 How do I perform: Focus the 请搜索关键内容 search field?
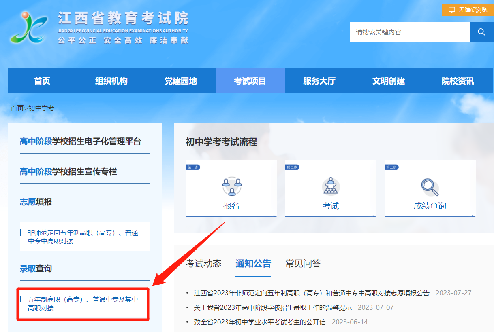[410, 32]
